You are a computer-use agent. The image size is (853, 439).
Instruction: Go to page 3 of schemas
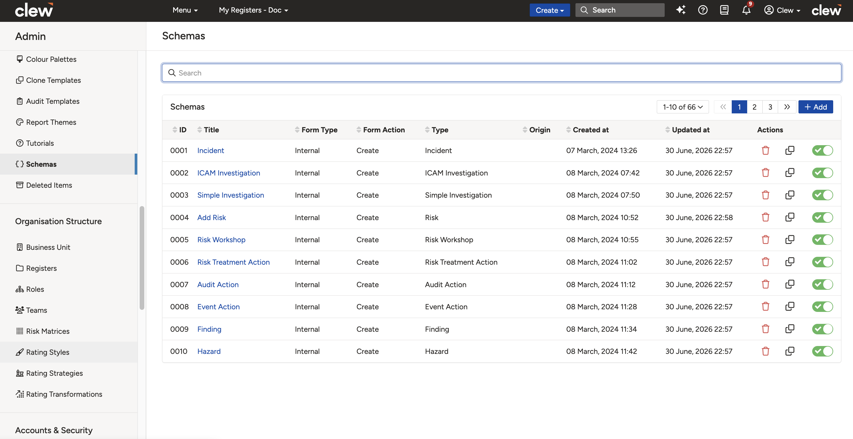pos(770,107)
